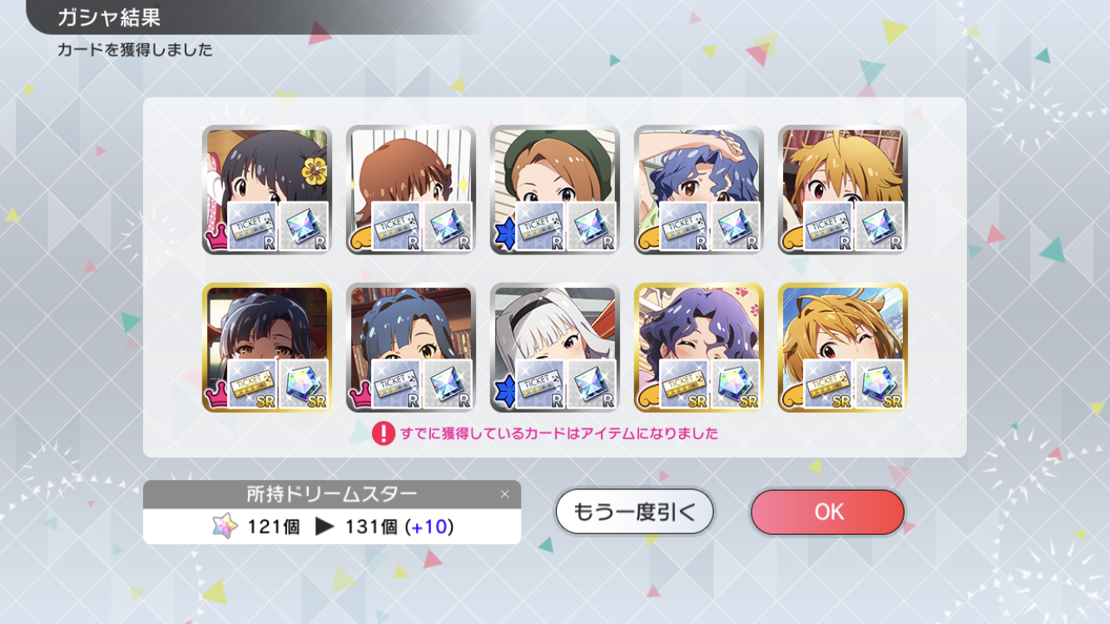Select the black-haired girl card with yellow flower
This screenshot has width=1110, height=624.
pyautogui.click(x=267, y=190)
